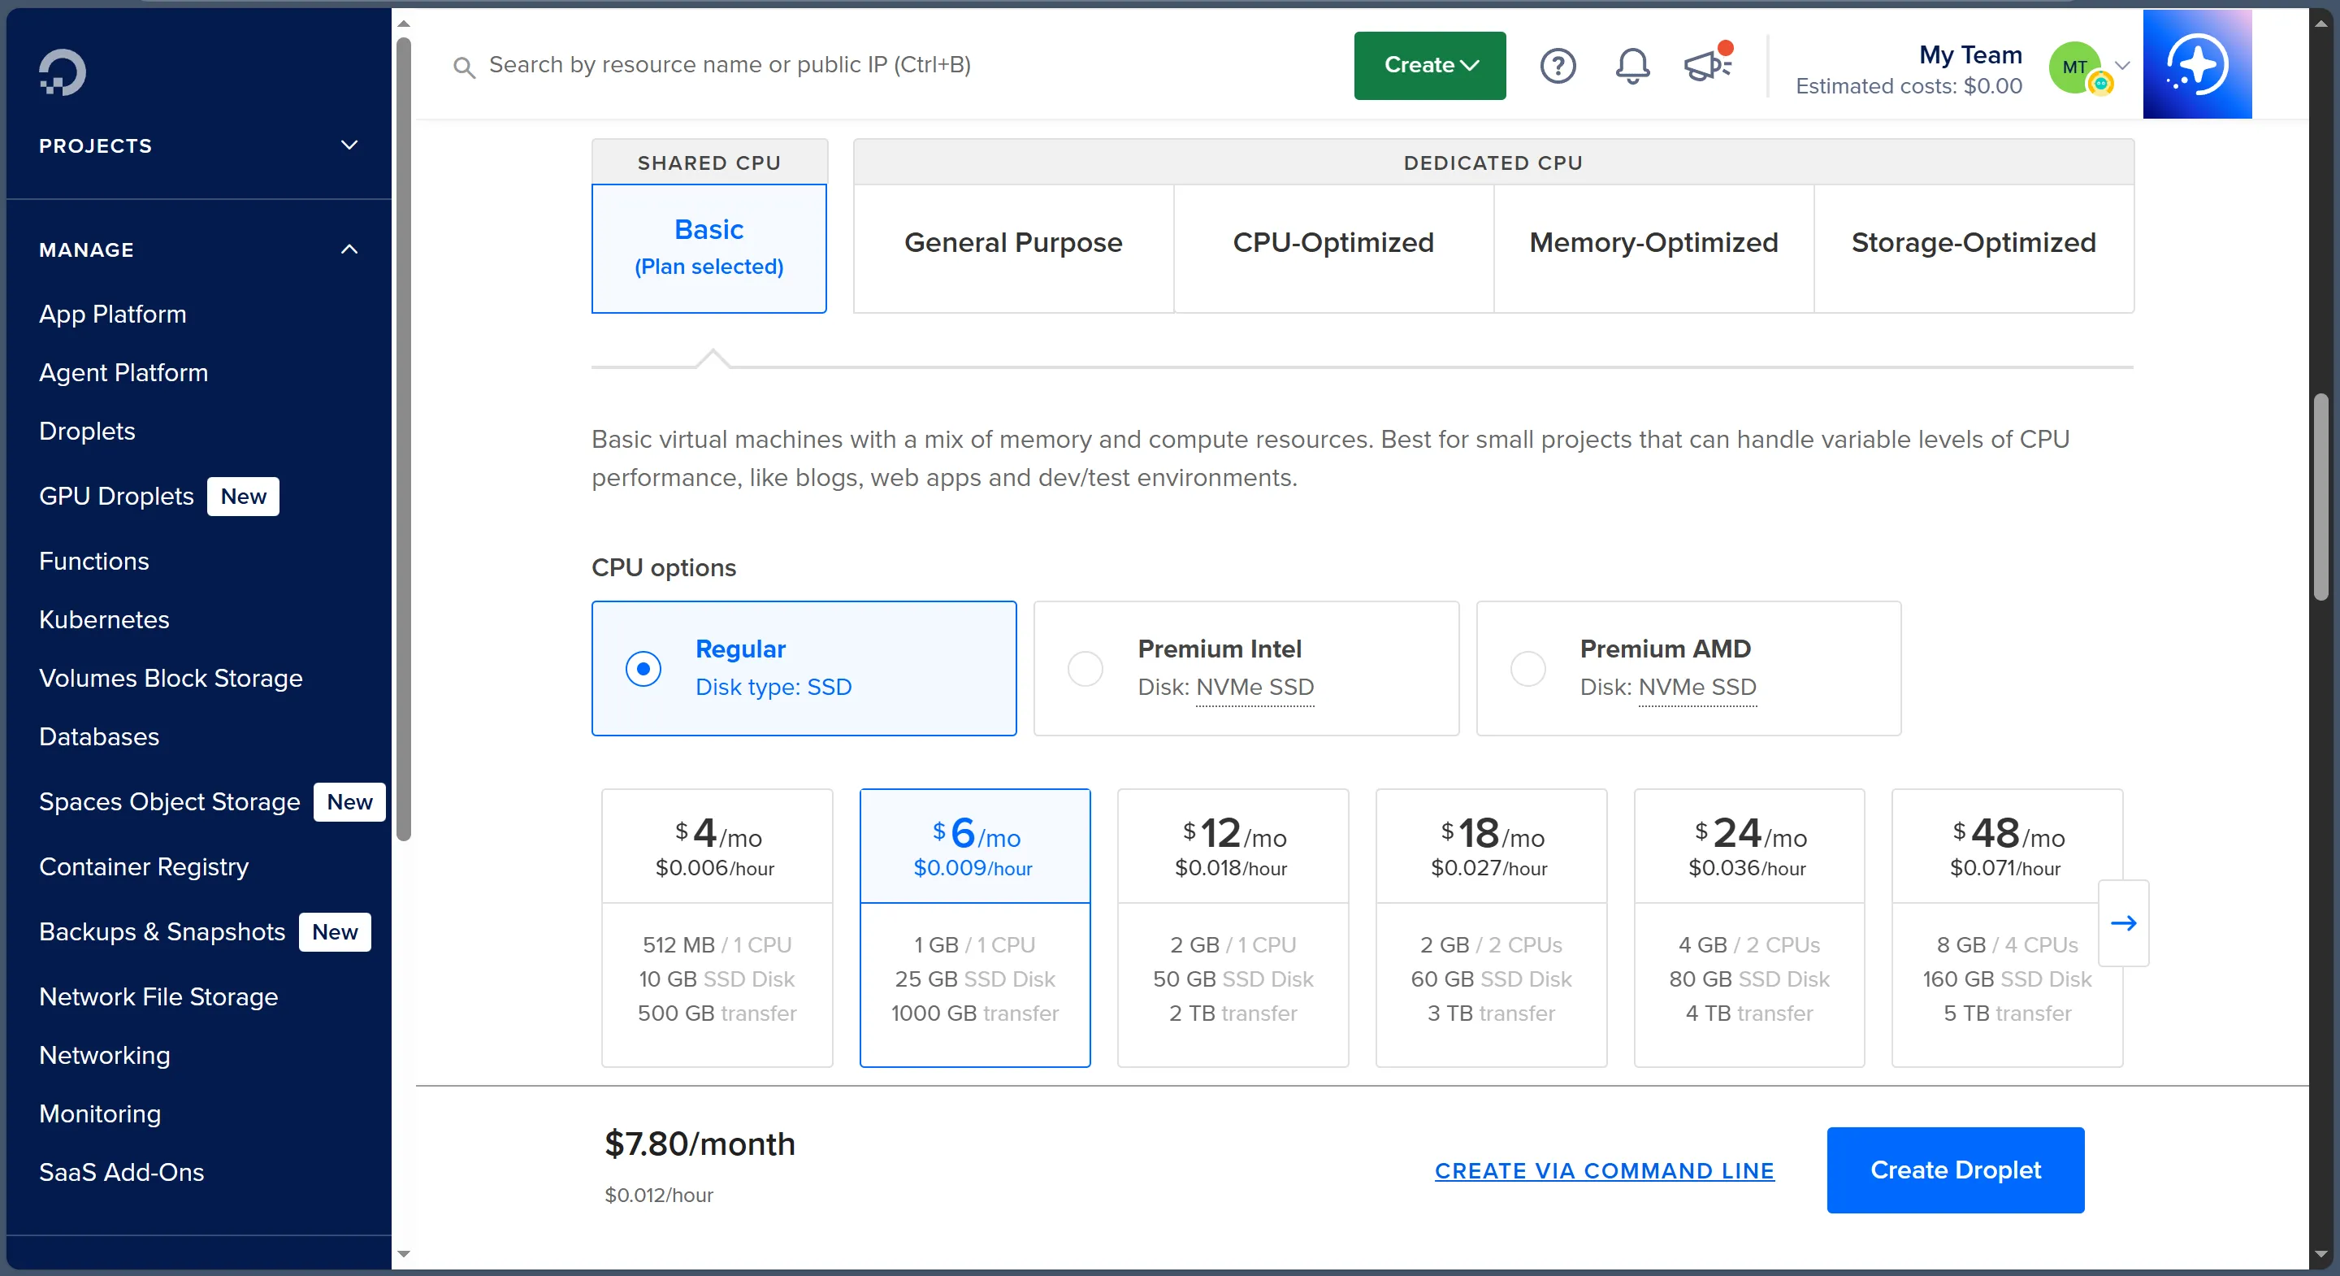This screenshot has height=1276, width=2340.
Task: Open App Platform in the sidebar
Action: [x=113, y=314]
